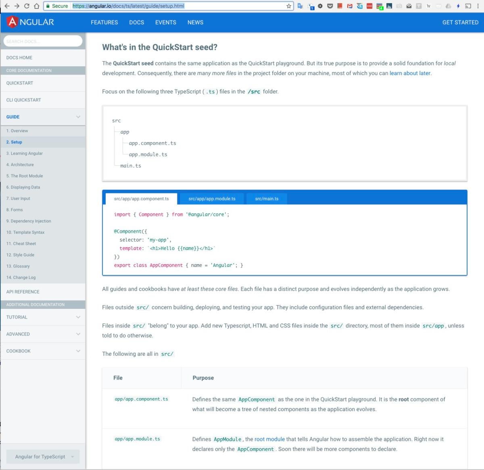
Task: Open '4. Architecture' guide page
Action: click(x=43, y=165)
